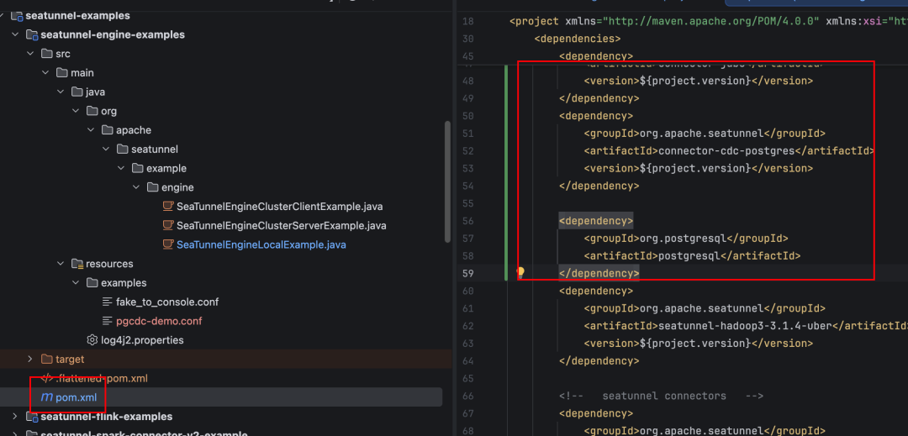Click the module folder icon of seatunnel-flink-examples
The width and height of the screenshot is (908, 436).
click(32, 417)
